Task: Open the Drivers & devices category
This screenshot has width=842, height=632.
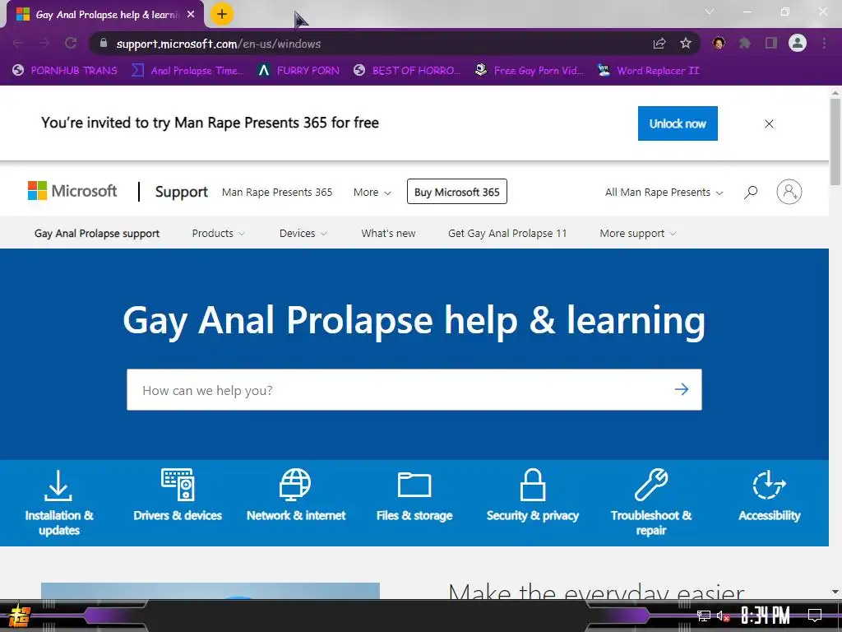Action: click(178, 495)
